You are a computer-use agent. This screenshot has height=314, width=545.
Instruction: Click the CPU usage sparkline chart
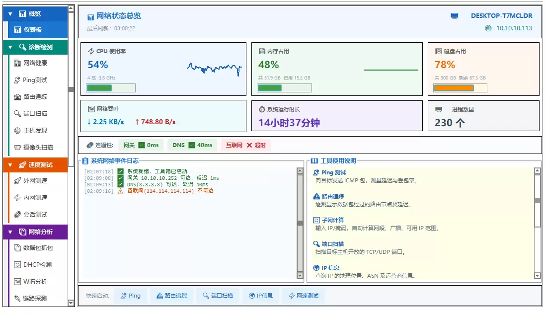pos(215,69)
